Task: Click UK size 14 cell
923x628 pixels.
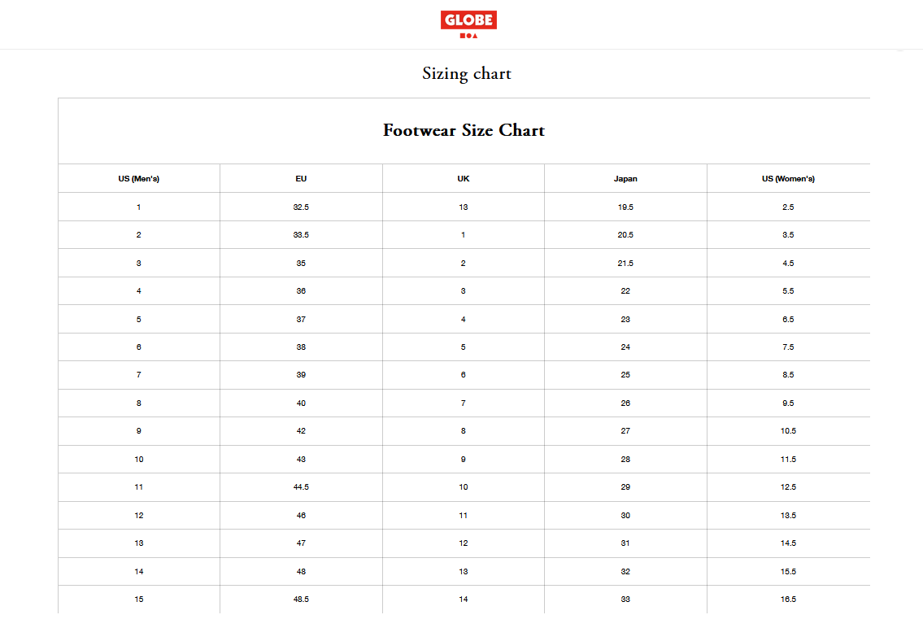Action: point(464,600)
